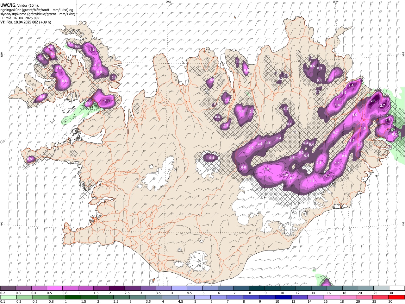Click the pale lavender 4 swatch in the snow scale
This screenshot has width=405, height=304.
coord(179,288)
